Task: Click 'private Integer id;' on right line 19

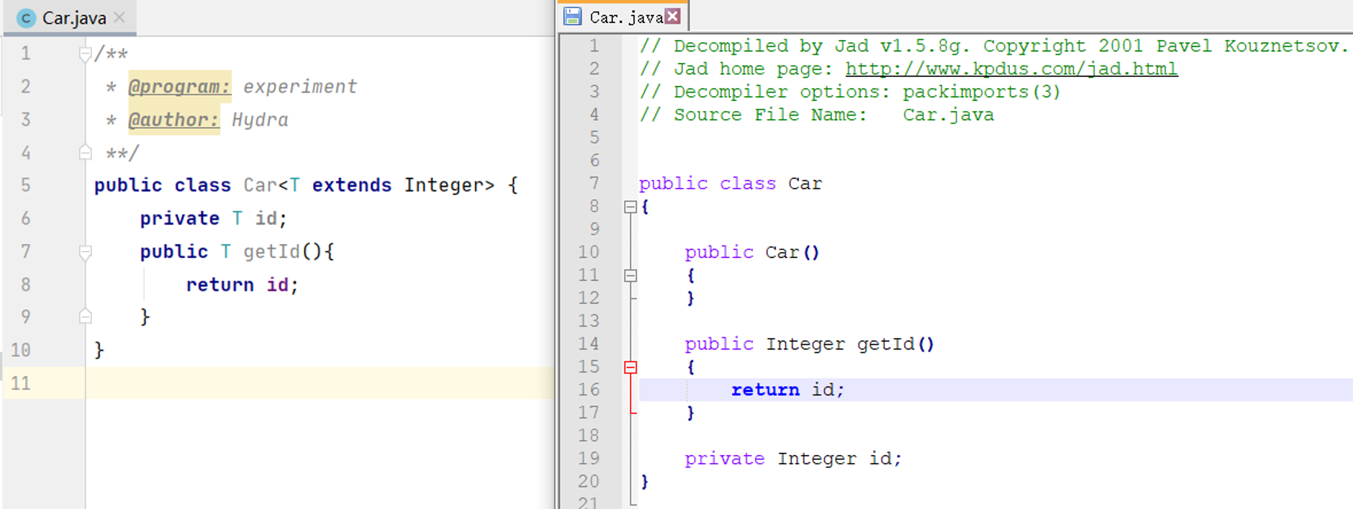Action: pos(793,459)
